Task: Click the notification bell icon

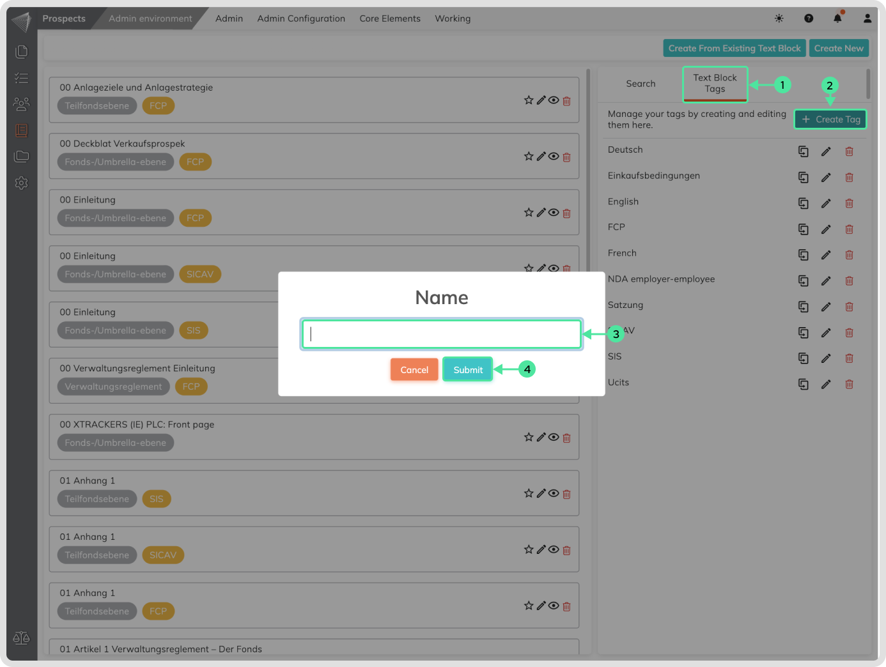Action: click(837, 19)
